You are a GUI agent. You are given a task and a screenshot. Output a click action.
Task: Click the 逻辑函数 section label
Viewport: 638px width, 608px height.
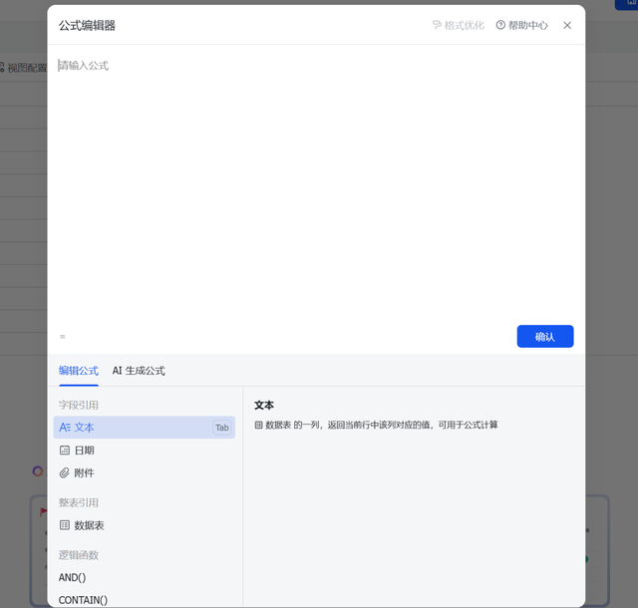point(79,555)
